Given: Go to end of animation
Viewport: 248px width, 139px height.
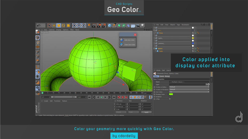Looking at the screenshot, I should pyautogui.click(x=114, y=97).
